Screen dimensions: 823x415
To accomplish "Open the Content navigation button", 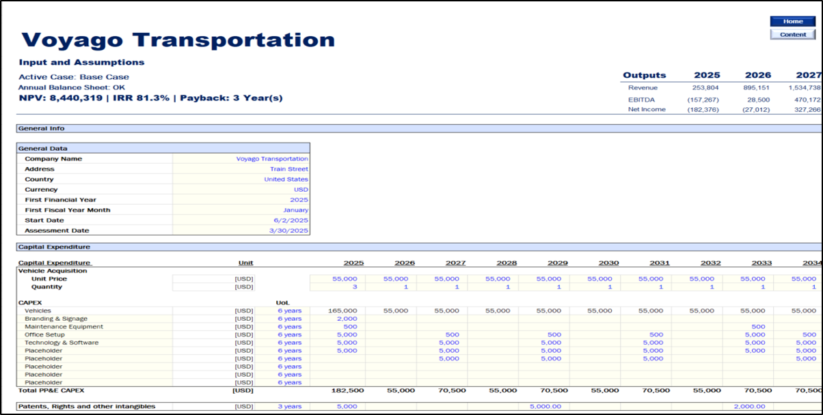I will point(792,34).
